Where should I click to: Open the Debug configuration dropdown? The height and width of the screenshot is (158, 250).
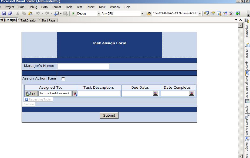point(99,13)
